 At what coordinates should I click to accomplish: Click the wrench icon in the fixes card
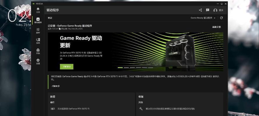tap(141, 109)
